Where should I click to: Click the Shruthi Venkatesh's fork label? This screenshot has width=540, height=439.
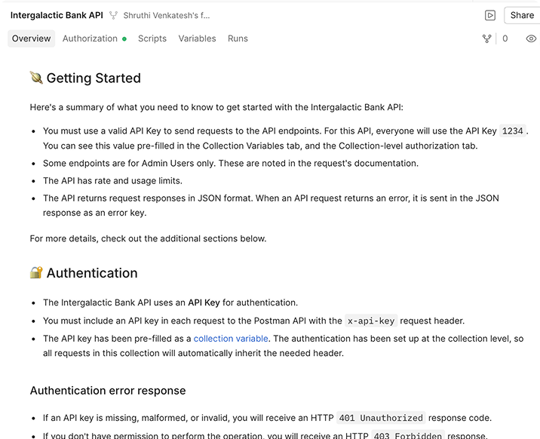pyautogui.click(x=167, y=15)
